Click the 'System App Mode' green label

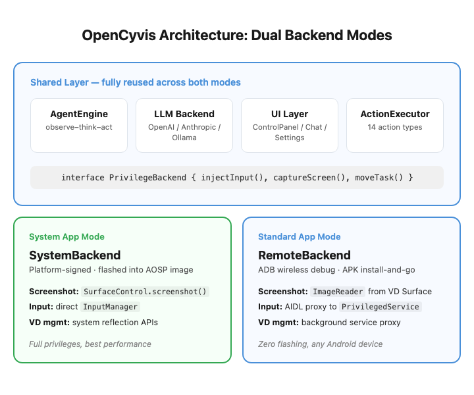point(66,236)
